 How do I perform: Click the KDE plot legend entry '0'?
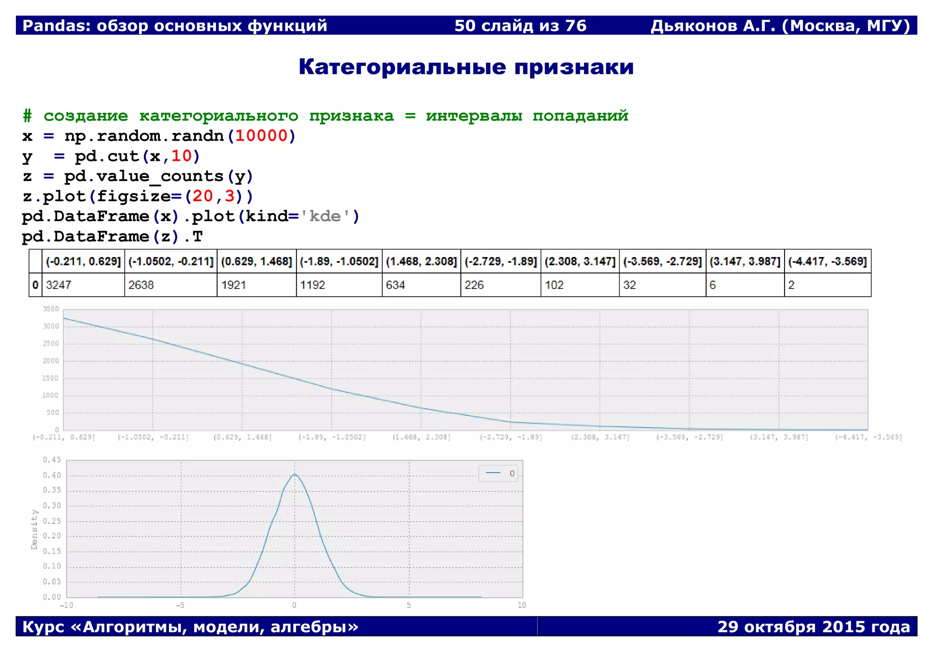pos(499,473)
